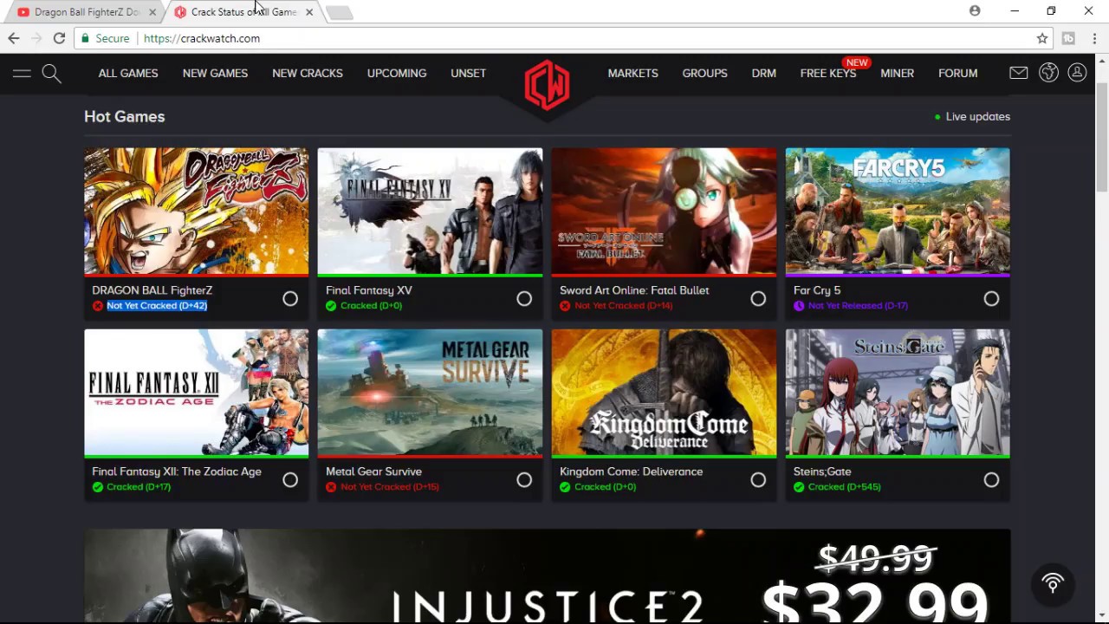Click the Metal Gear Survive cover thumbnail
The width and height of the screenshot is (1109, 624).
tap(430, 392)
